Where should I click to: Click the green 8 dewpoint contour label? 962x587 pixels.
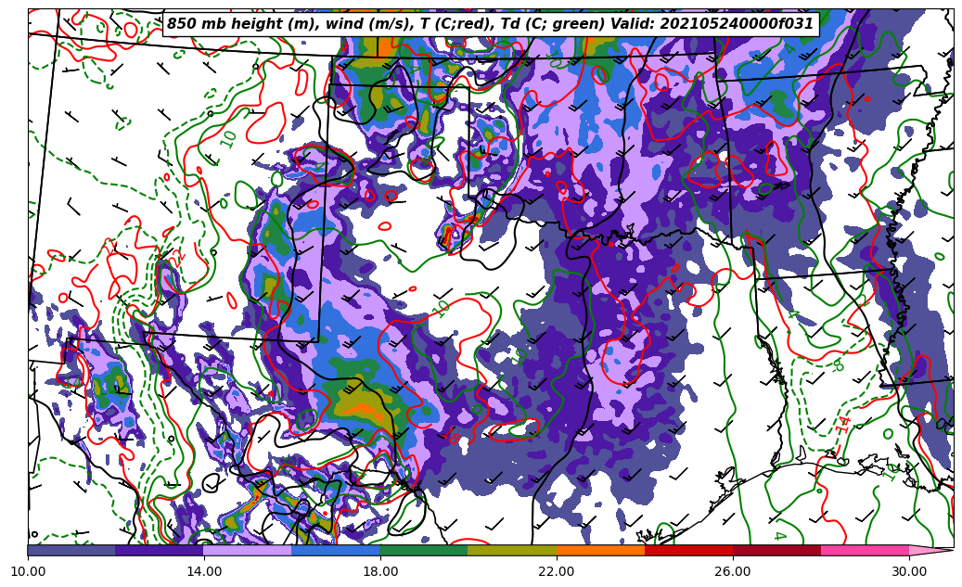click(x=838, y=365)
